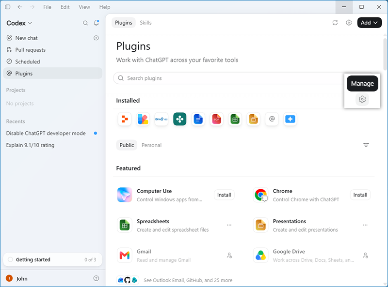
Task: Open the yellow presentations installed plugin
Action: coord(253,119)
